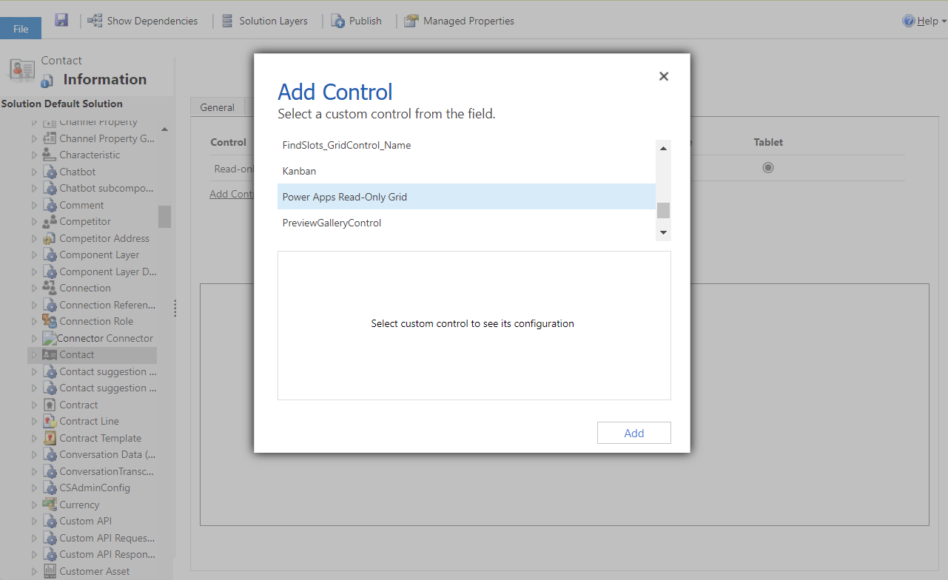This screenshot has width=948, height=580.
Task: Click scroll down arrow of control list
Action: [x=664, y=232]
